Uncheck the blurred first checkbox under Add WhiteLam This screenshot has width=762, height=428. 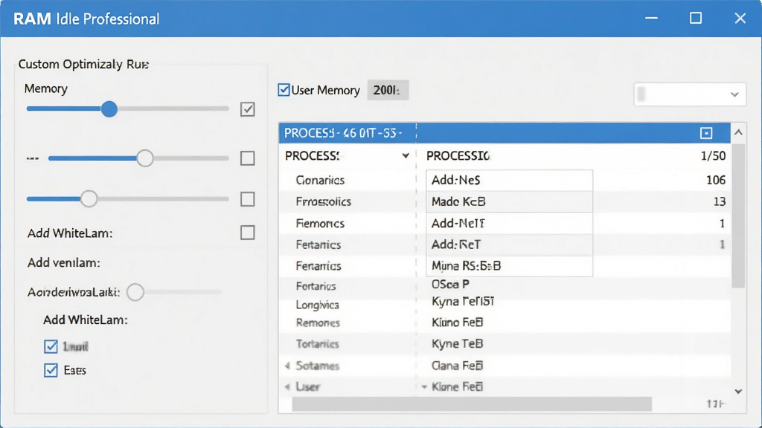coord(51,346)
